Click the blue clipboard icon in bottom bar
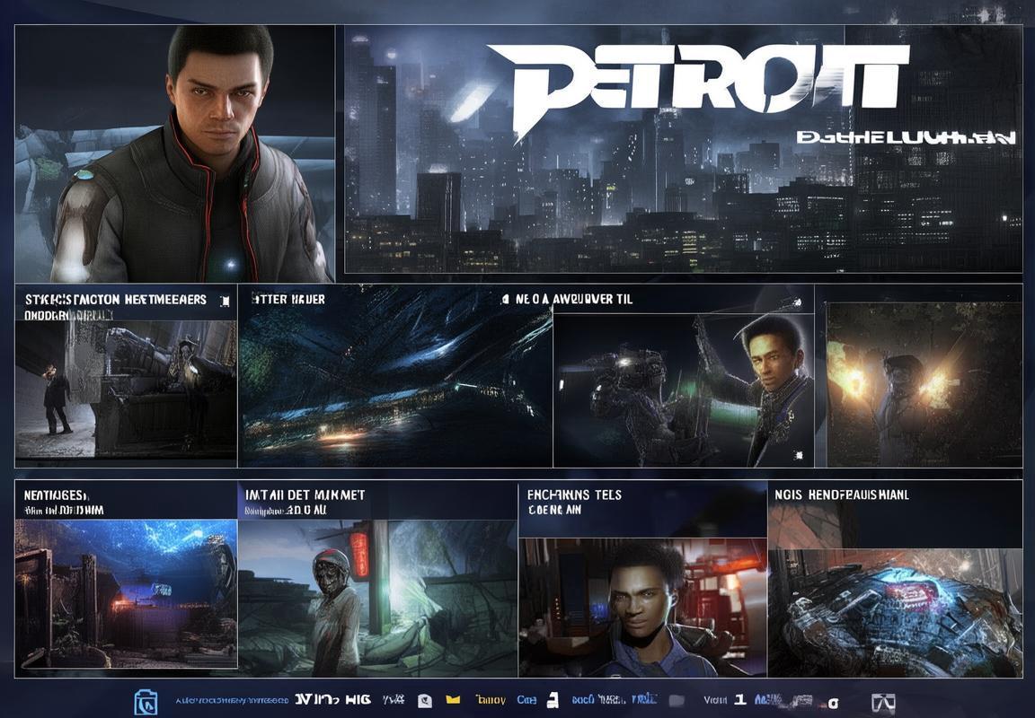The image size is (1035, 718). coord(146,702)
